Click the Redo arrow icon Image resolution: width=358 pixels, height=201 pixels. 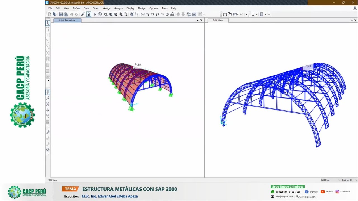pyautogui.click(x=77, y=14)
